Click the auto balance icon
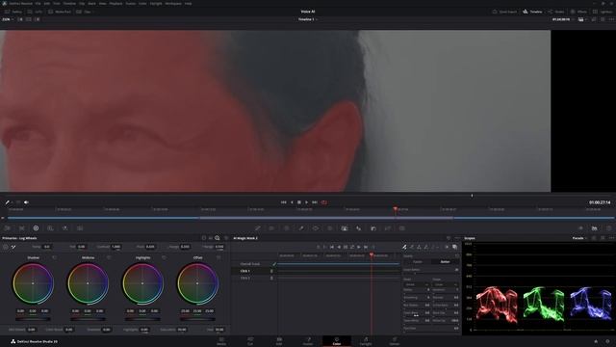 (x=6, y=247)
